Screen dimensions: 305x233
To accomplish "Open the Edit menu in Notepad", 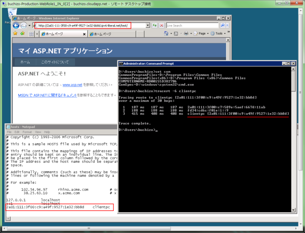I will pyautogui.click(x=17, y=132).
